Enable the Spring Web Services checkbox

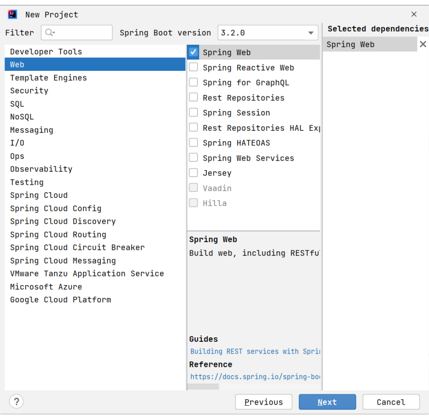click(194, 157)
